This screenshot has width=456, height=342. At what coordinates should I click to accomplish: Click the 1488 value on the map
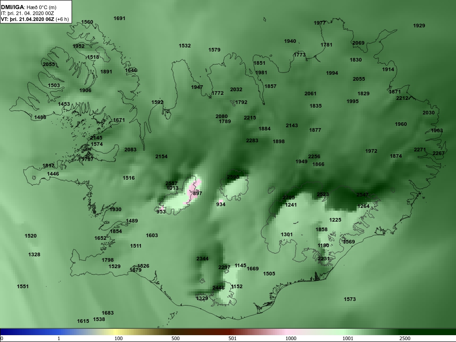40,117
